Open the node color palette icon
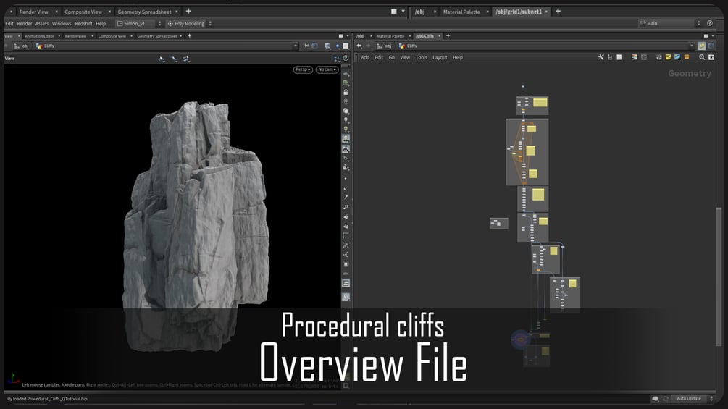This screenshot has height=409, width=728. coord(635,57)
